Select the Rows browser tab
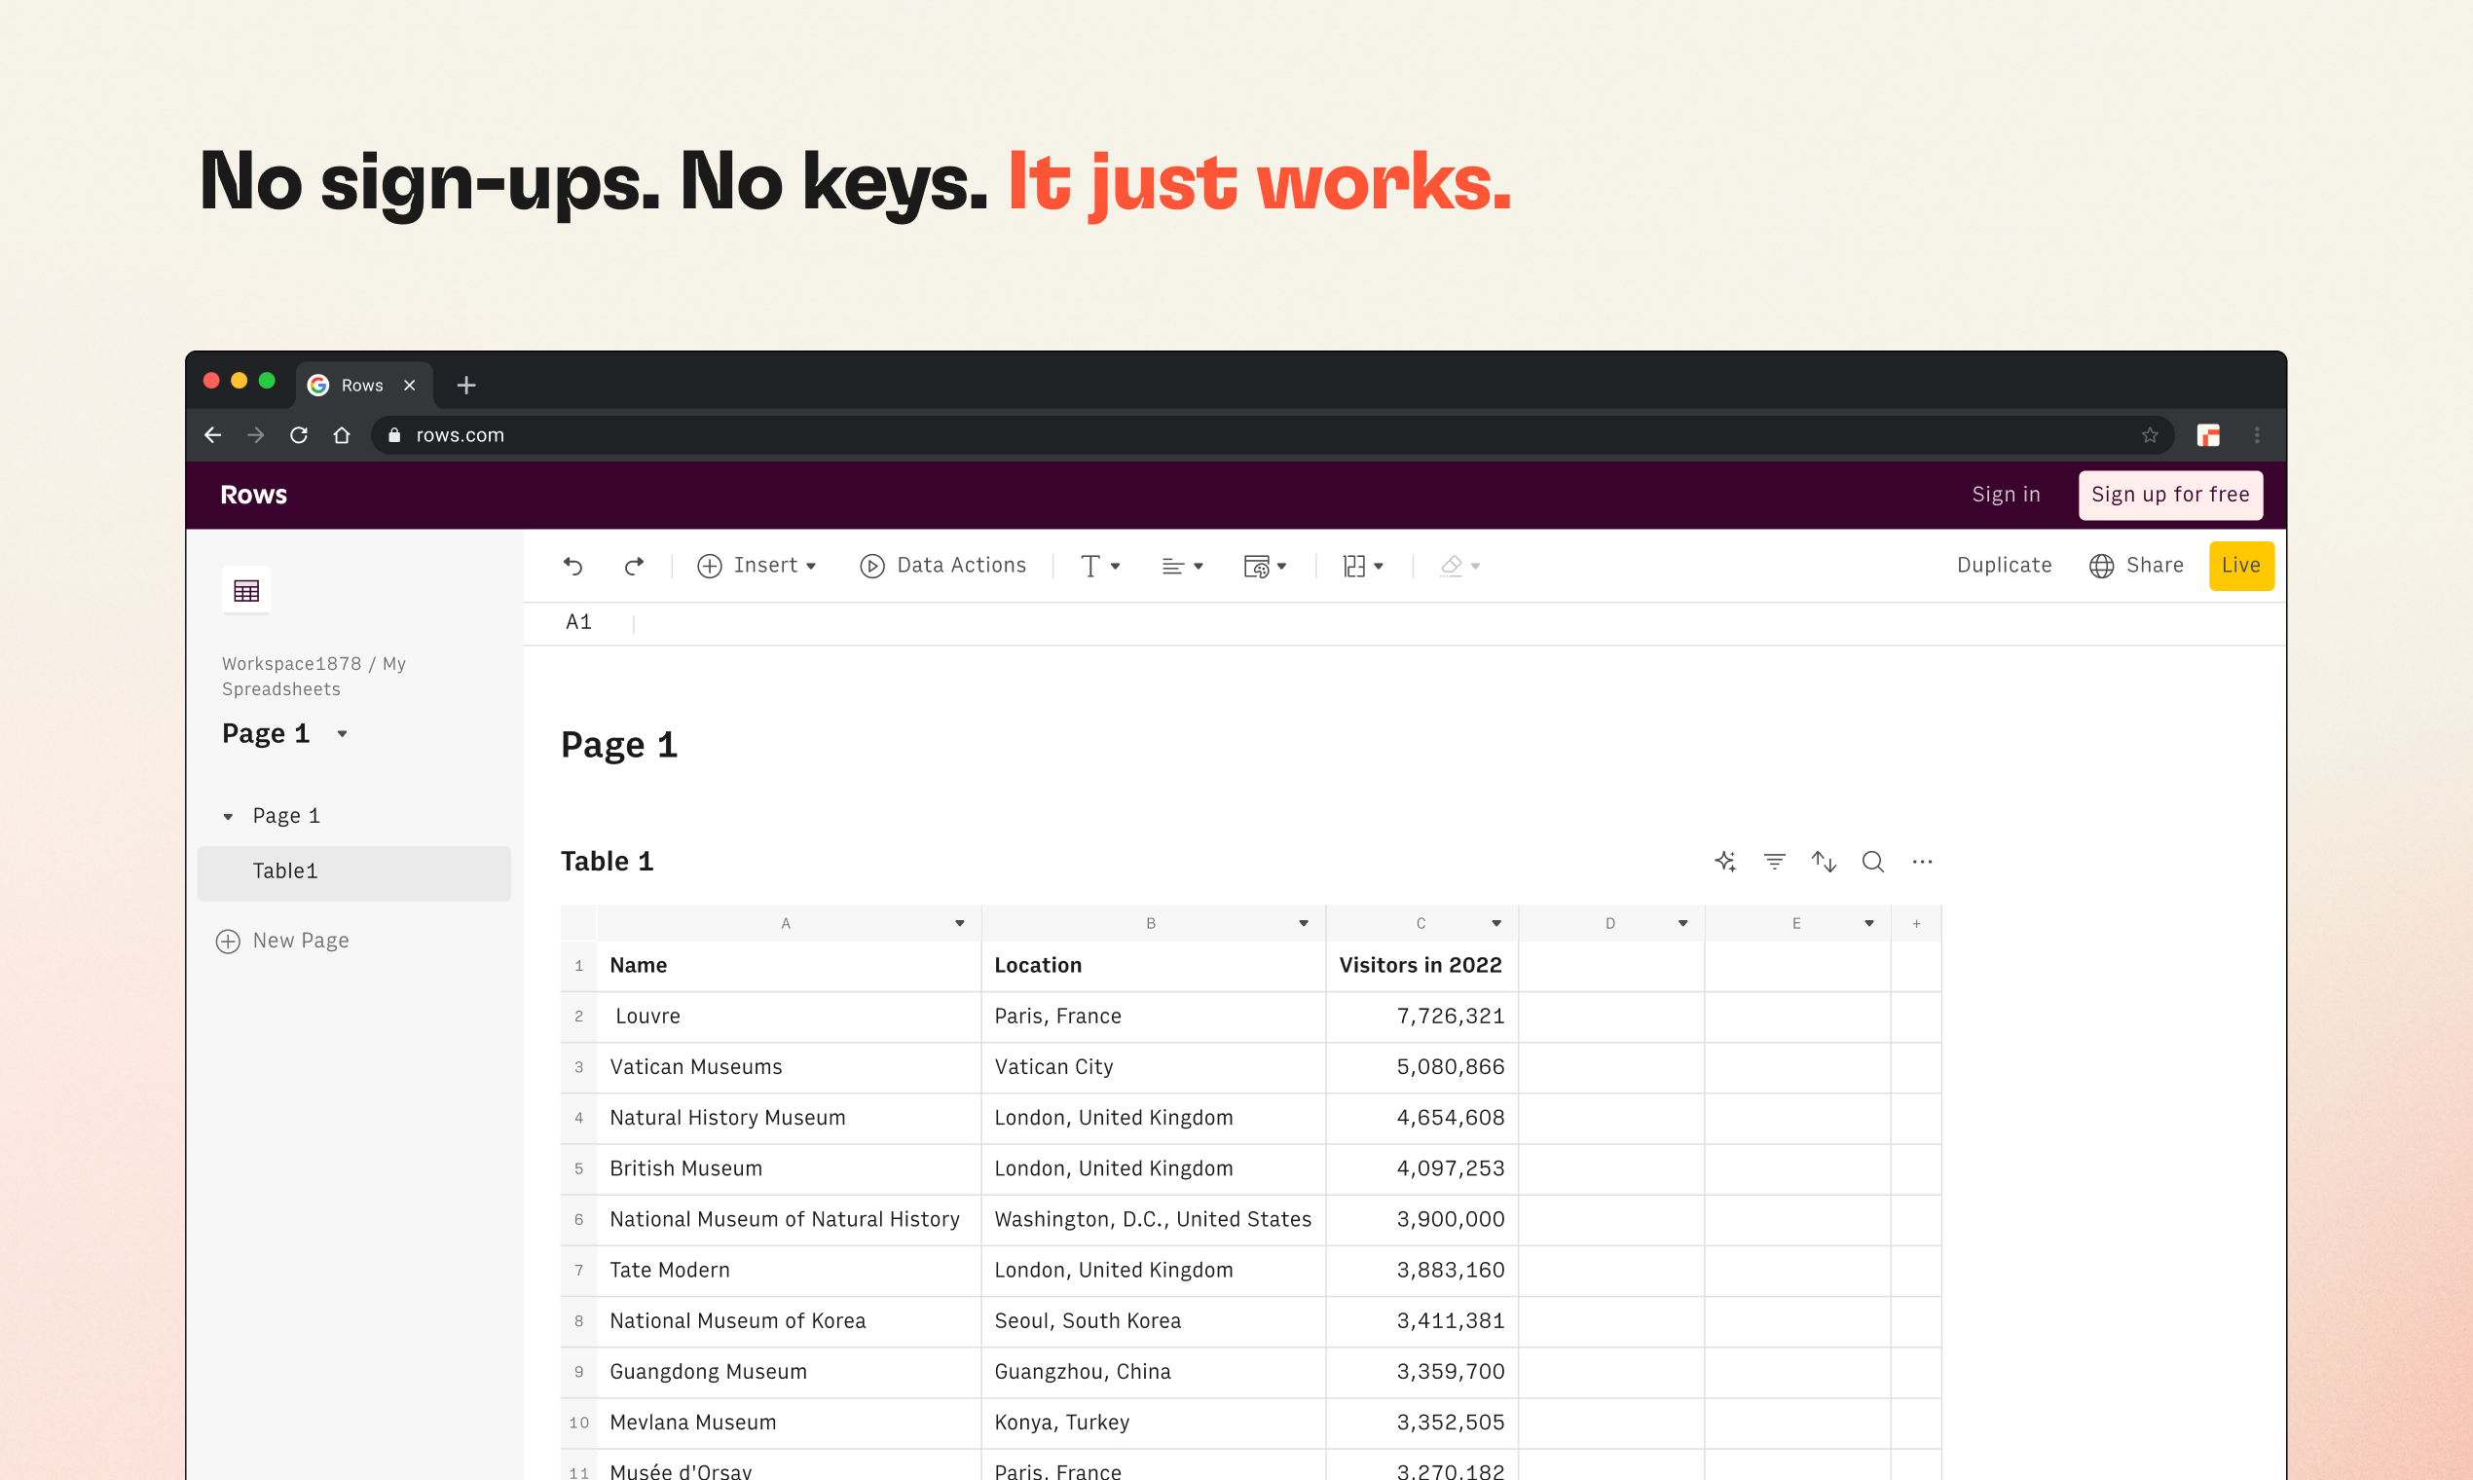Image resolution: width=2473 pixels, height=1480 pixels. (x=363, y=385)
